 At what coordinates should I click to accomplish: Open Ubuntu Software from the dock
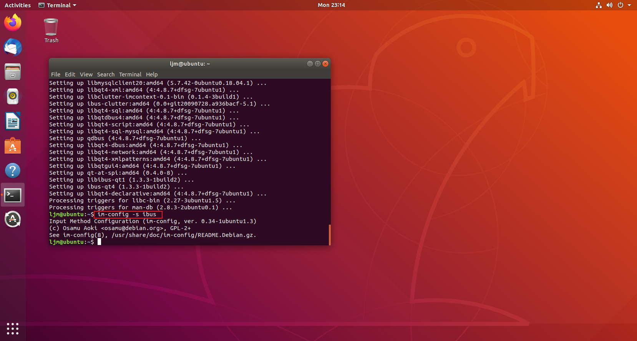(x=13, y=146)
